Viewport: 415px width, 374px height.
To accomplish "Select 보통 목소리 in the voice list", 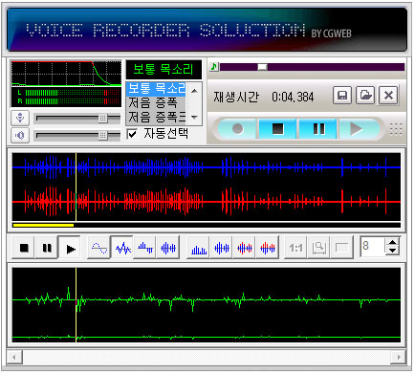I will [x=156, y=89].
